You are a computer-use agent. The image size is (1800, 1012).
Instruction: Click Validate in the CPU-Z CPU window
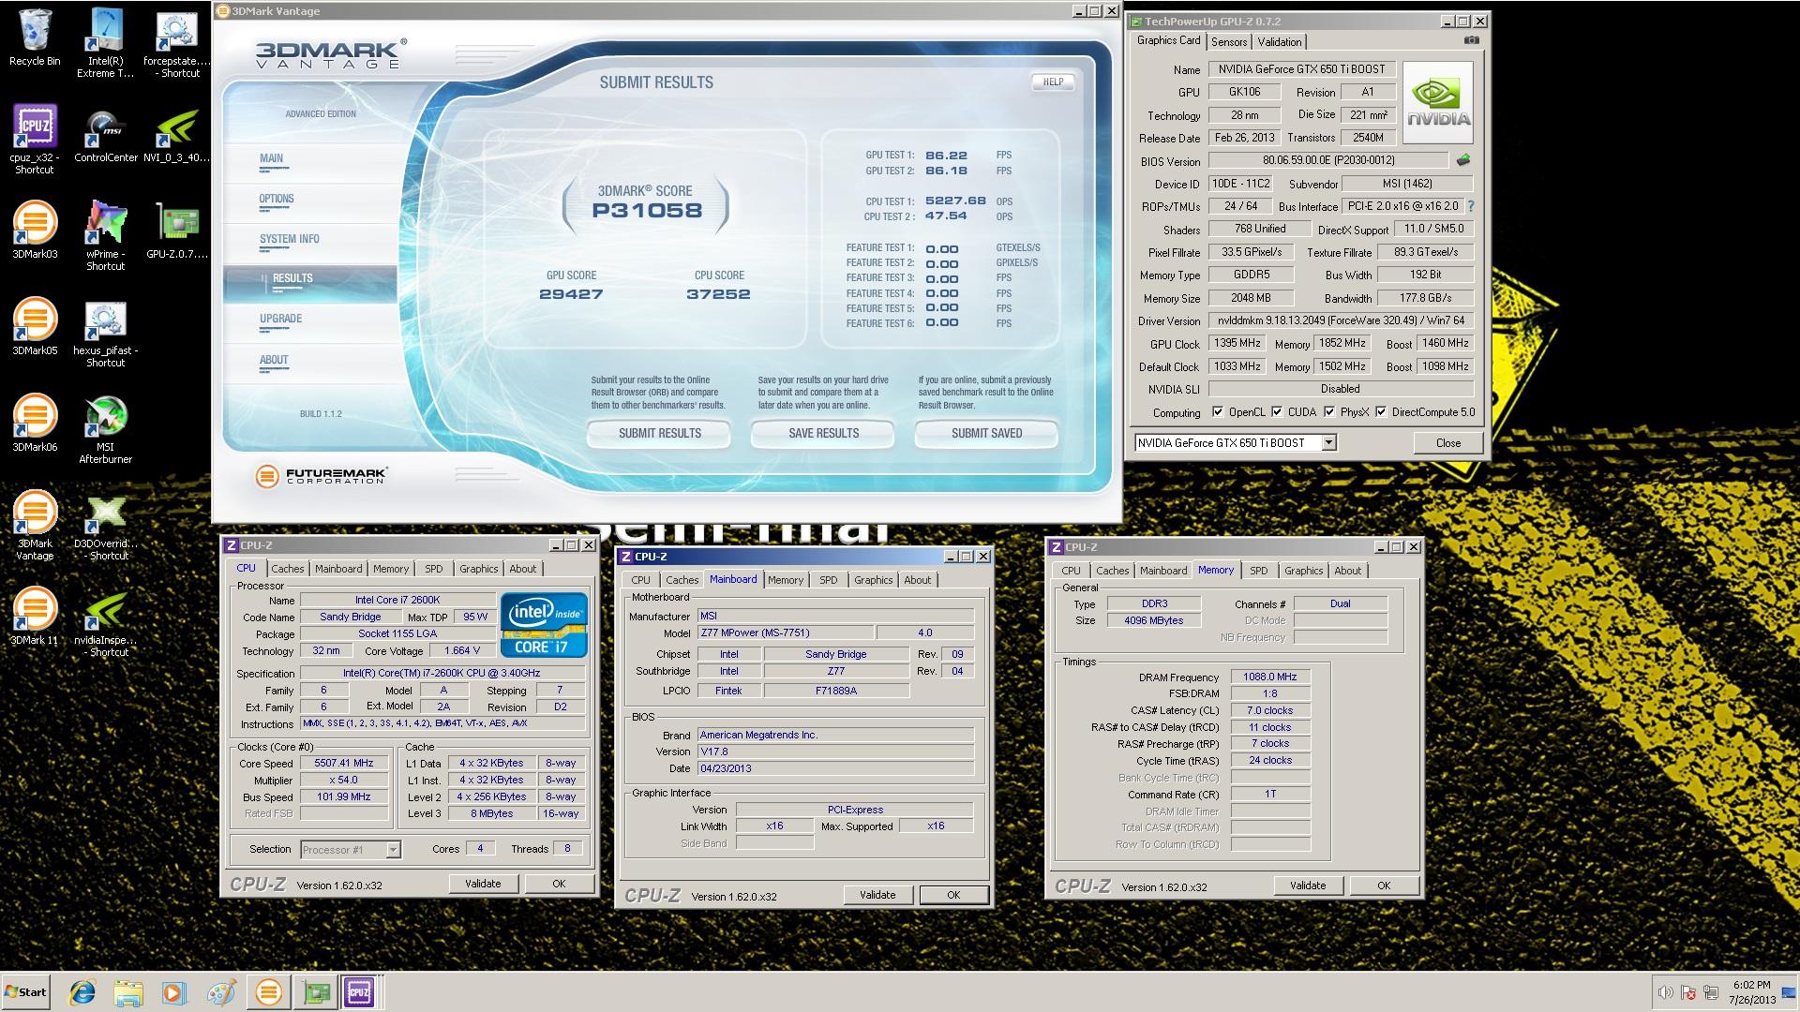[483, 884]
